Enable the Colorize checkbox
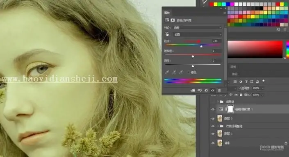The image size is (289, 157). (189, 73)
